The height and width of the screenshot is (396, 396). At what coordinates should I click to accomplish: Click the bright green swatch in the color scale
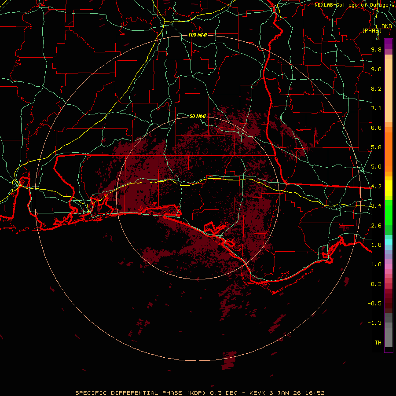[x=389, y=212]
